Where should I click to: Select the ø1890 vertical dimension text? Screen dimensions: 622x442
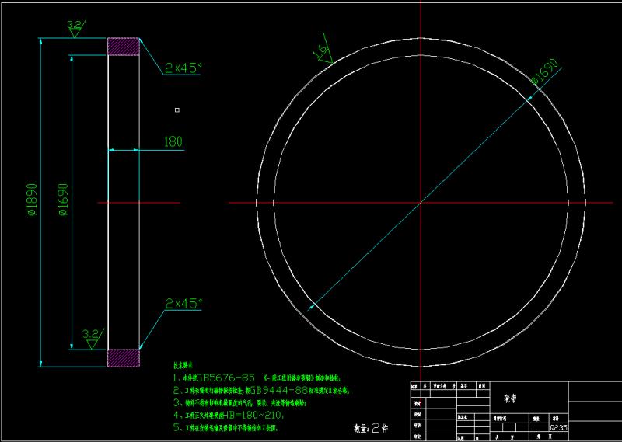pos(33,202)
